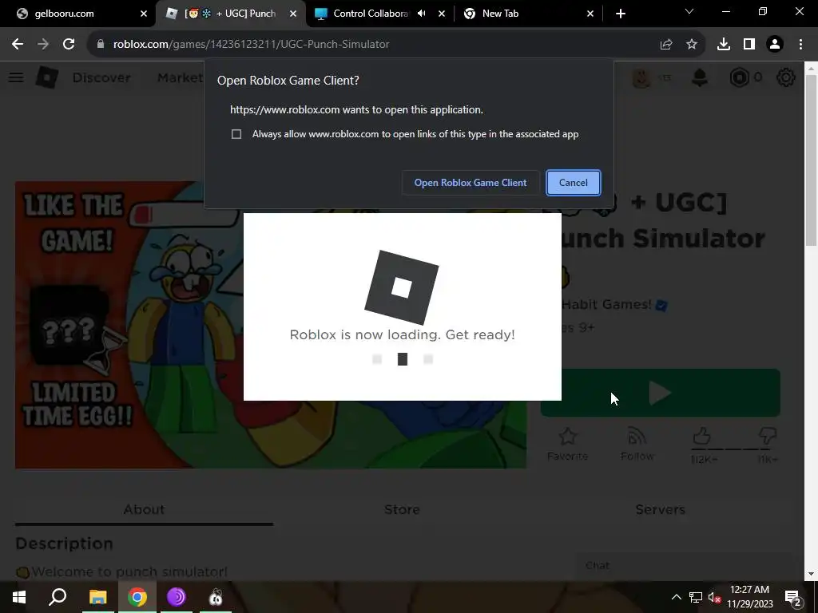Click the Roblox user avatar icon
Screen dimensions: 818x613
641,77
